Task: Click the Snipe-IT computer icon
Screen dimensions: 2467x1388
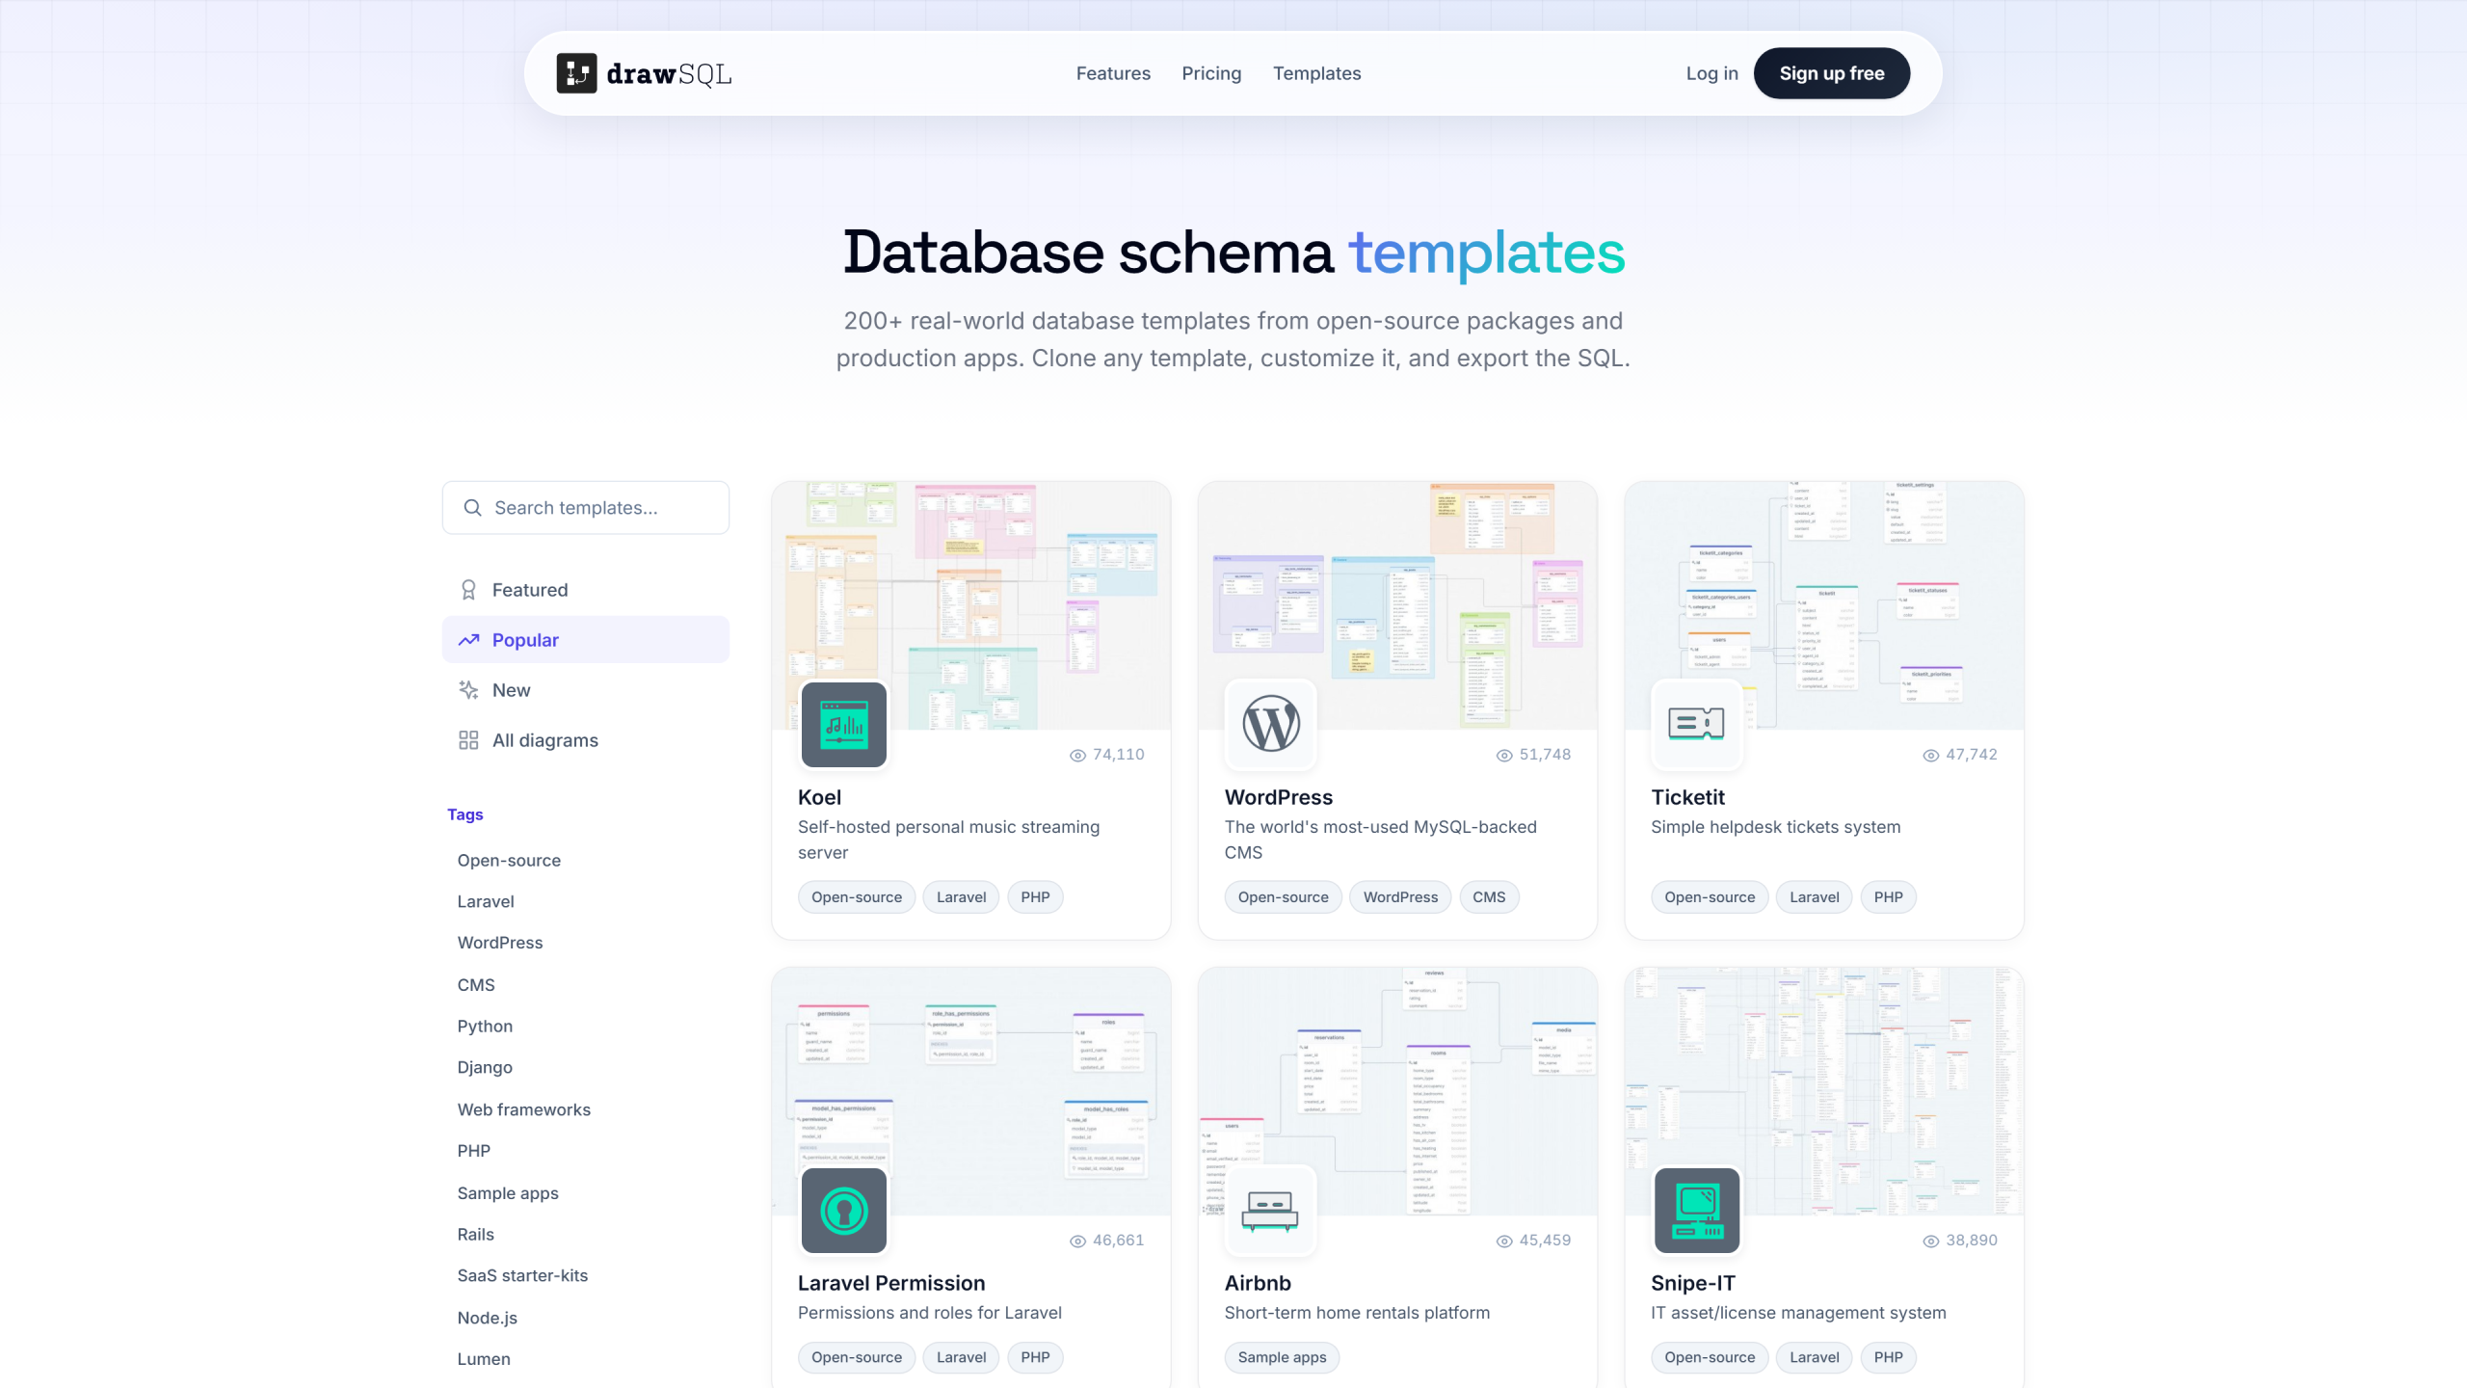Action: [x=1697, y=1211]
